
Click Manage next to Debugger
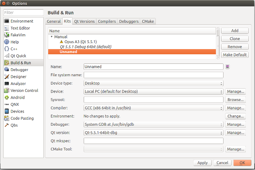(x=235, y=125)
